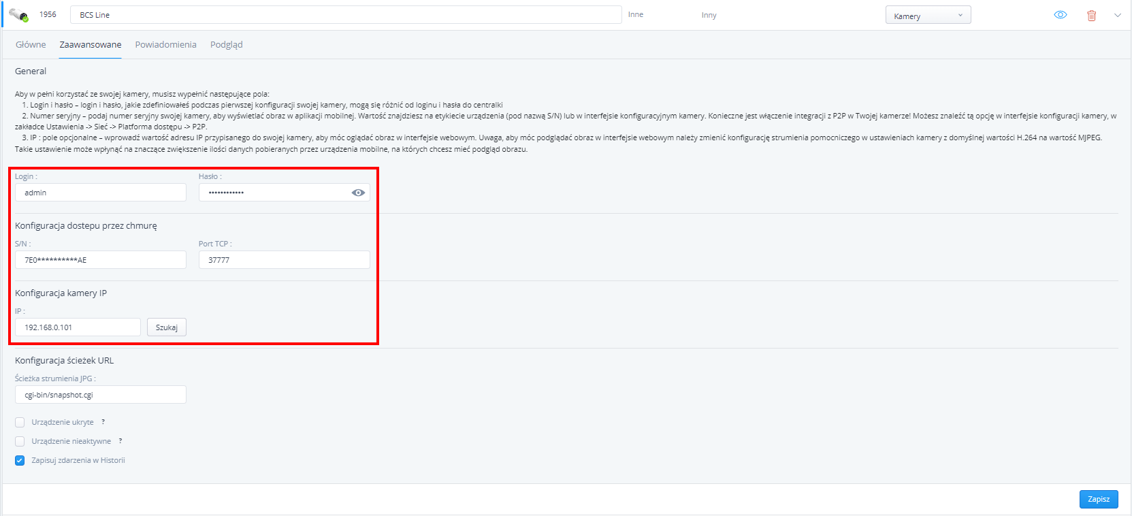Click question mark beside Urządzenie ukryte
This screenshot has height=516, width=1132.
click(x=103, y=422)
